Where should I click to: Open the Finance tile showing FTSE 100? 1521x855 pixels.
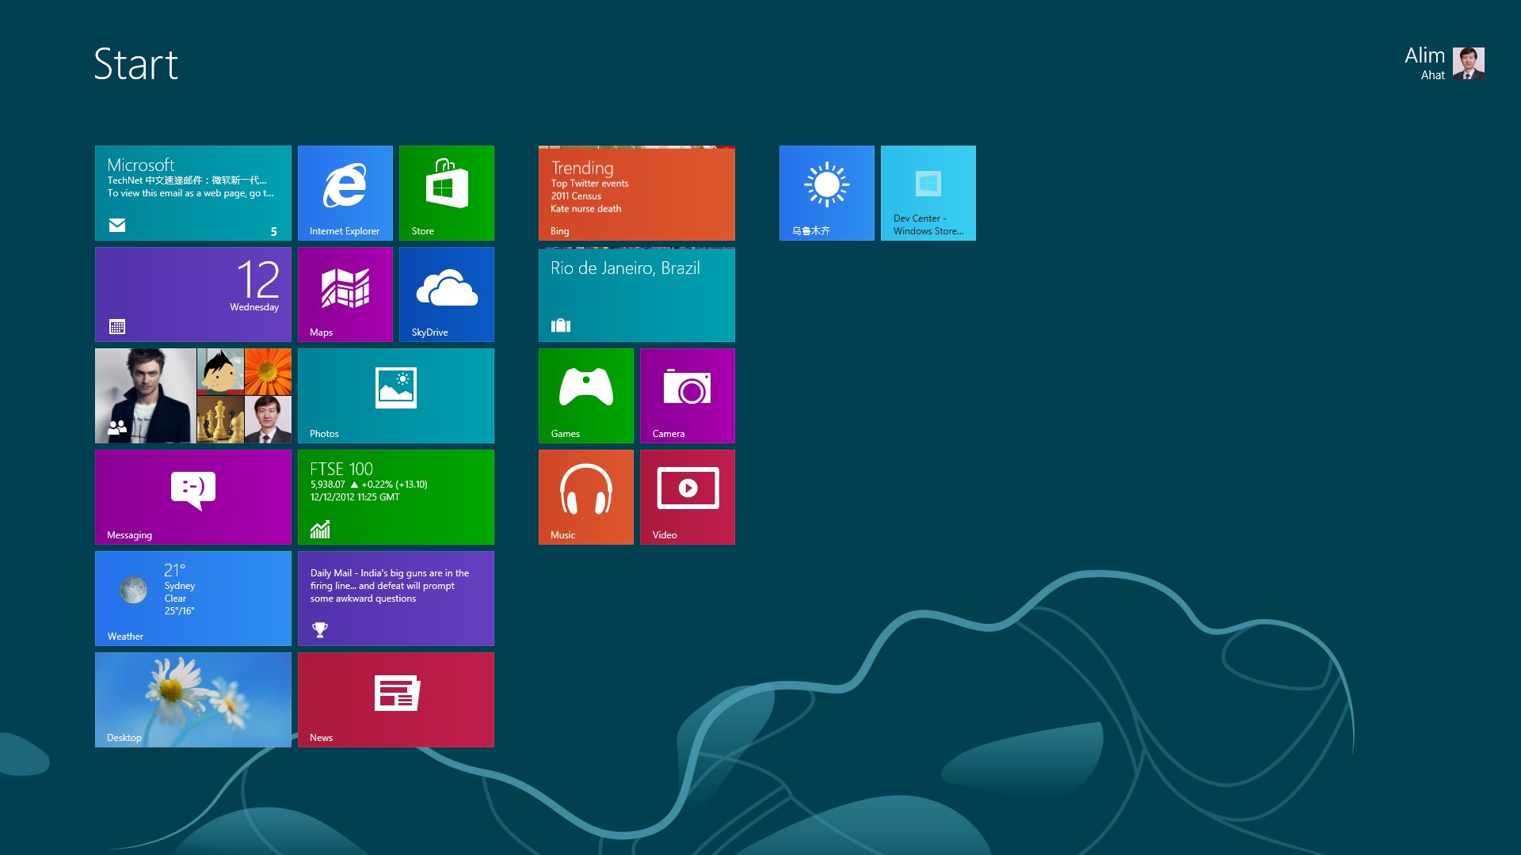396,497
